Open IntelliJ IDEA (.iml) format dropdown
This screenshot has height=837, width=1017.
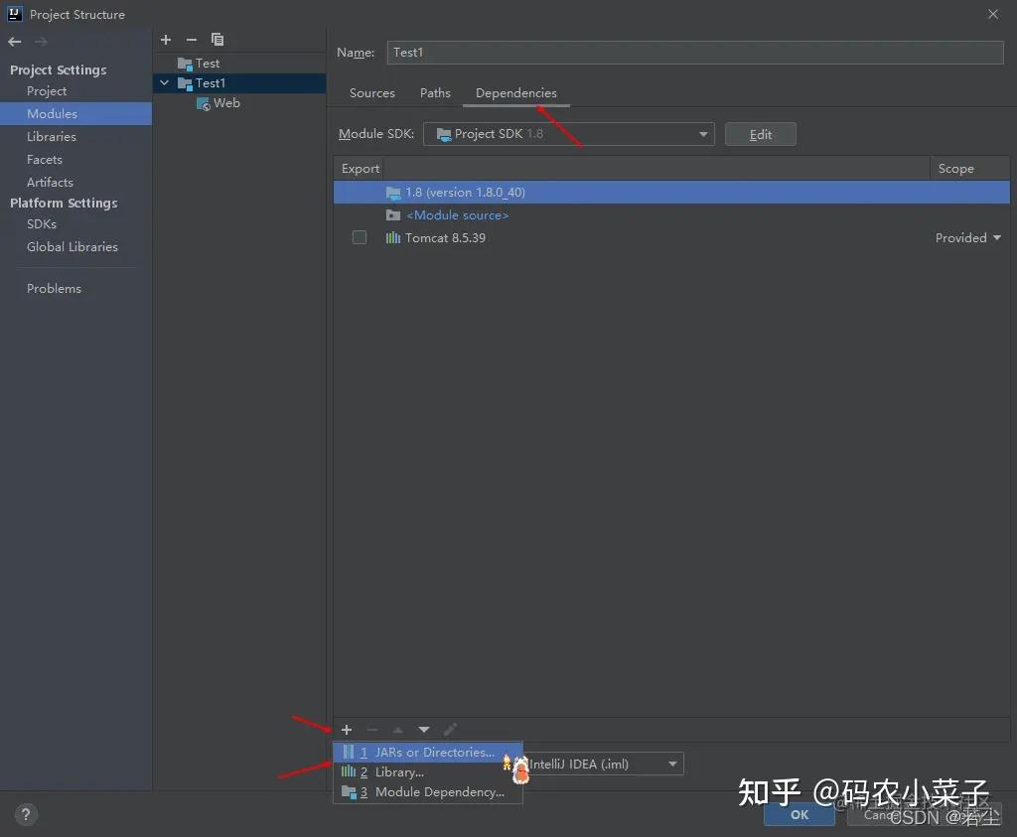(603, 764)
